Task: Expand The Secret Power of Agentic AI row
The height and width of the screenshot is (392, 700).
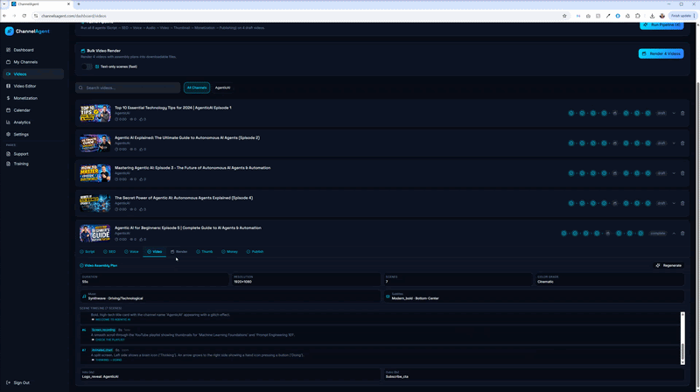Action: [x=674, y=203]
